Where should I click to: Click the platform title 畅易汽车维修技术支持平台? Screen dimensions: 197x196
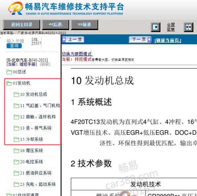click(x=74, y=7)
